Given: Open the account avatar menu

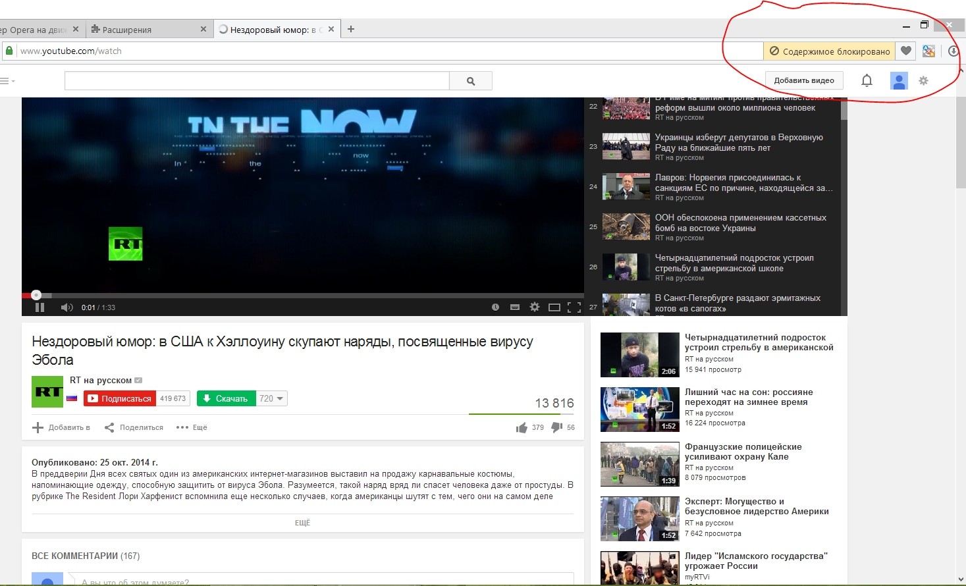Looking at the screenshot, I should click(899, 80).
